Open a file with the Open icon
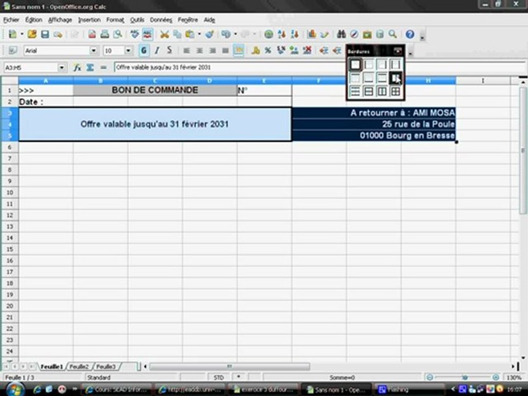This screenshot has width=528, height=396. [32, 34]
